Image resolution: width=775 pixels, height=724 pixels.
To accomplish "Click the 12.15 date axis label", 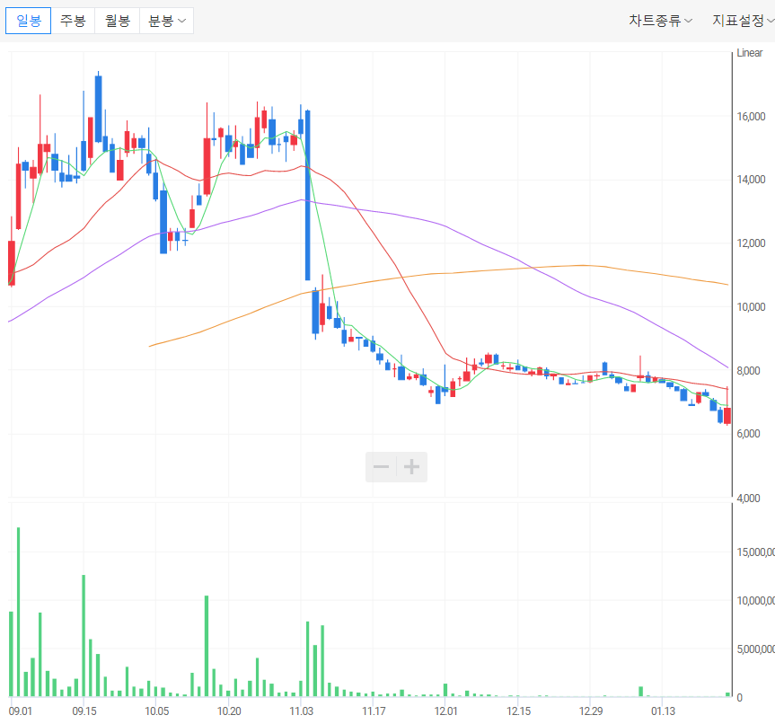I will (518, 711).
